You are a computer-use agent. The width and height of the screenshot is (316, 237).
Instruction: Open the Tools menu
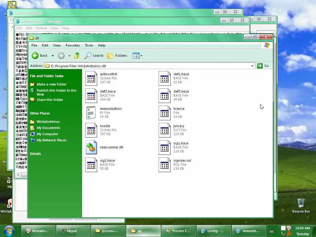(89, 45)
